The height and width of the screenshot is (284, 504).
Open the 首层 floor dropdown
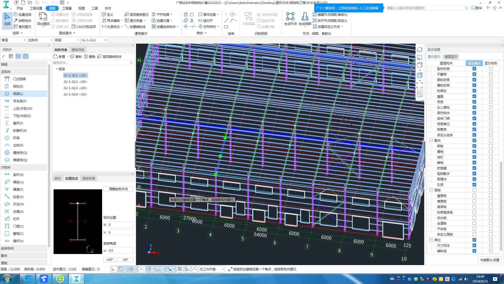pyautogui.click(x=13, y=40)
